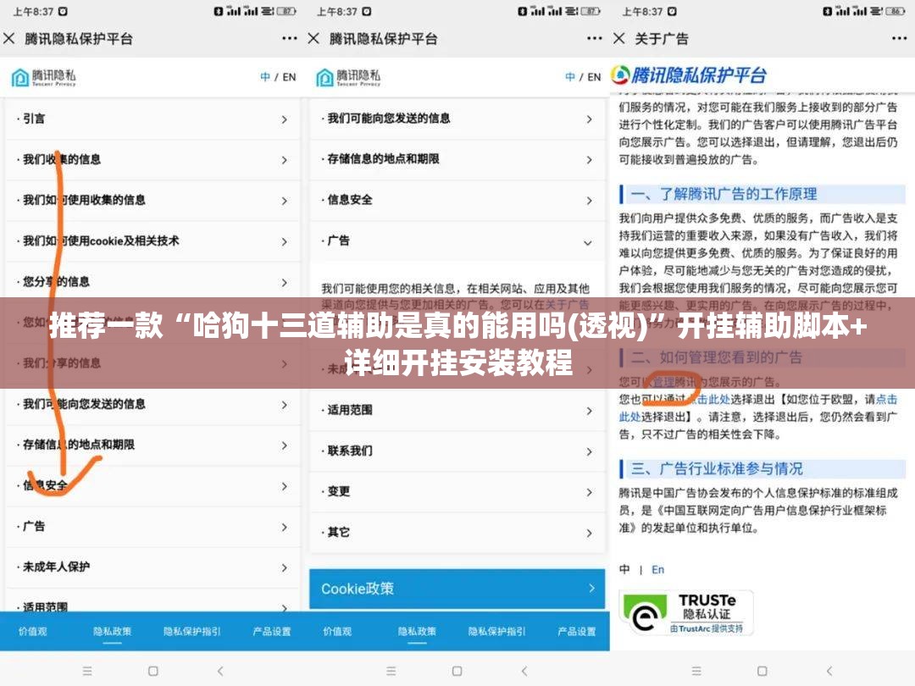
Task: Open the three-dot menu on 关于广告 page
Action: point(899,38)
